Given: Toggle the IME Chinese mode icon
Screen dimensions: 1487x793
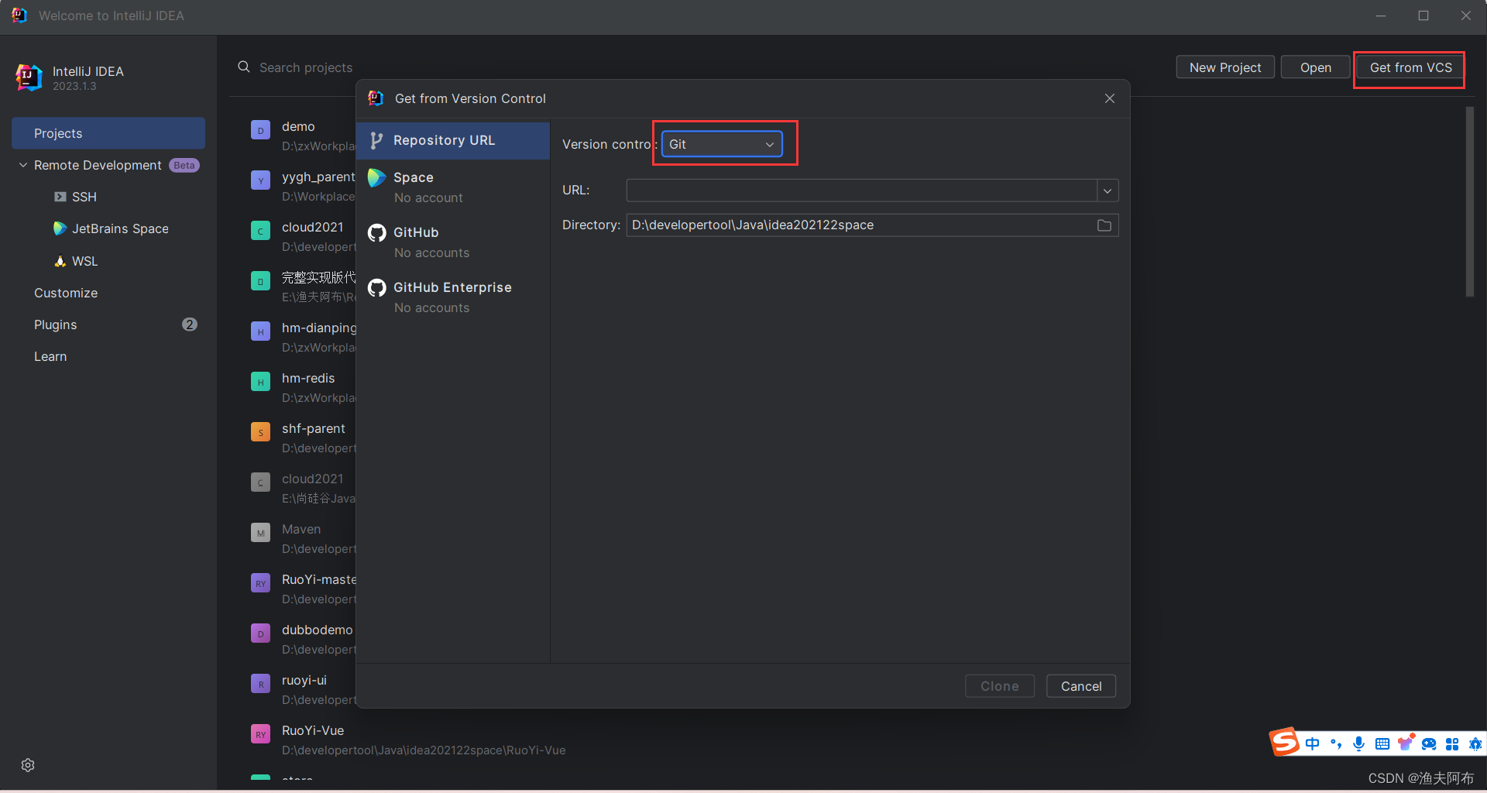Looking at the screenshot, I should pos(1312,744).
